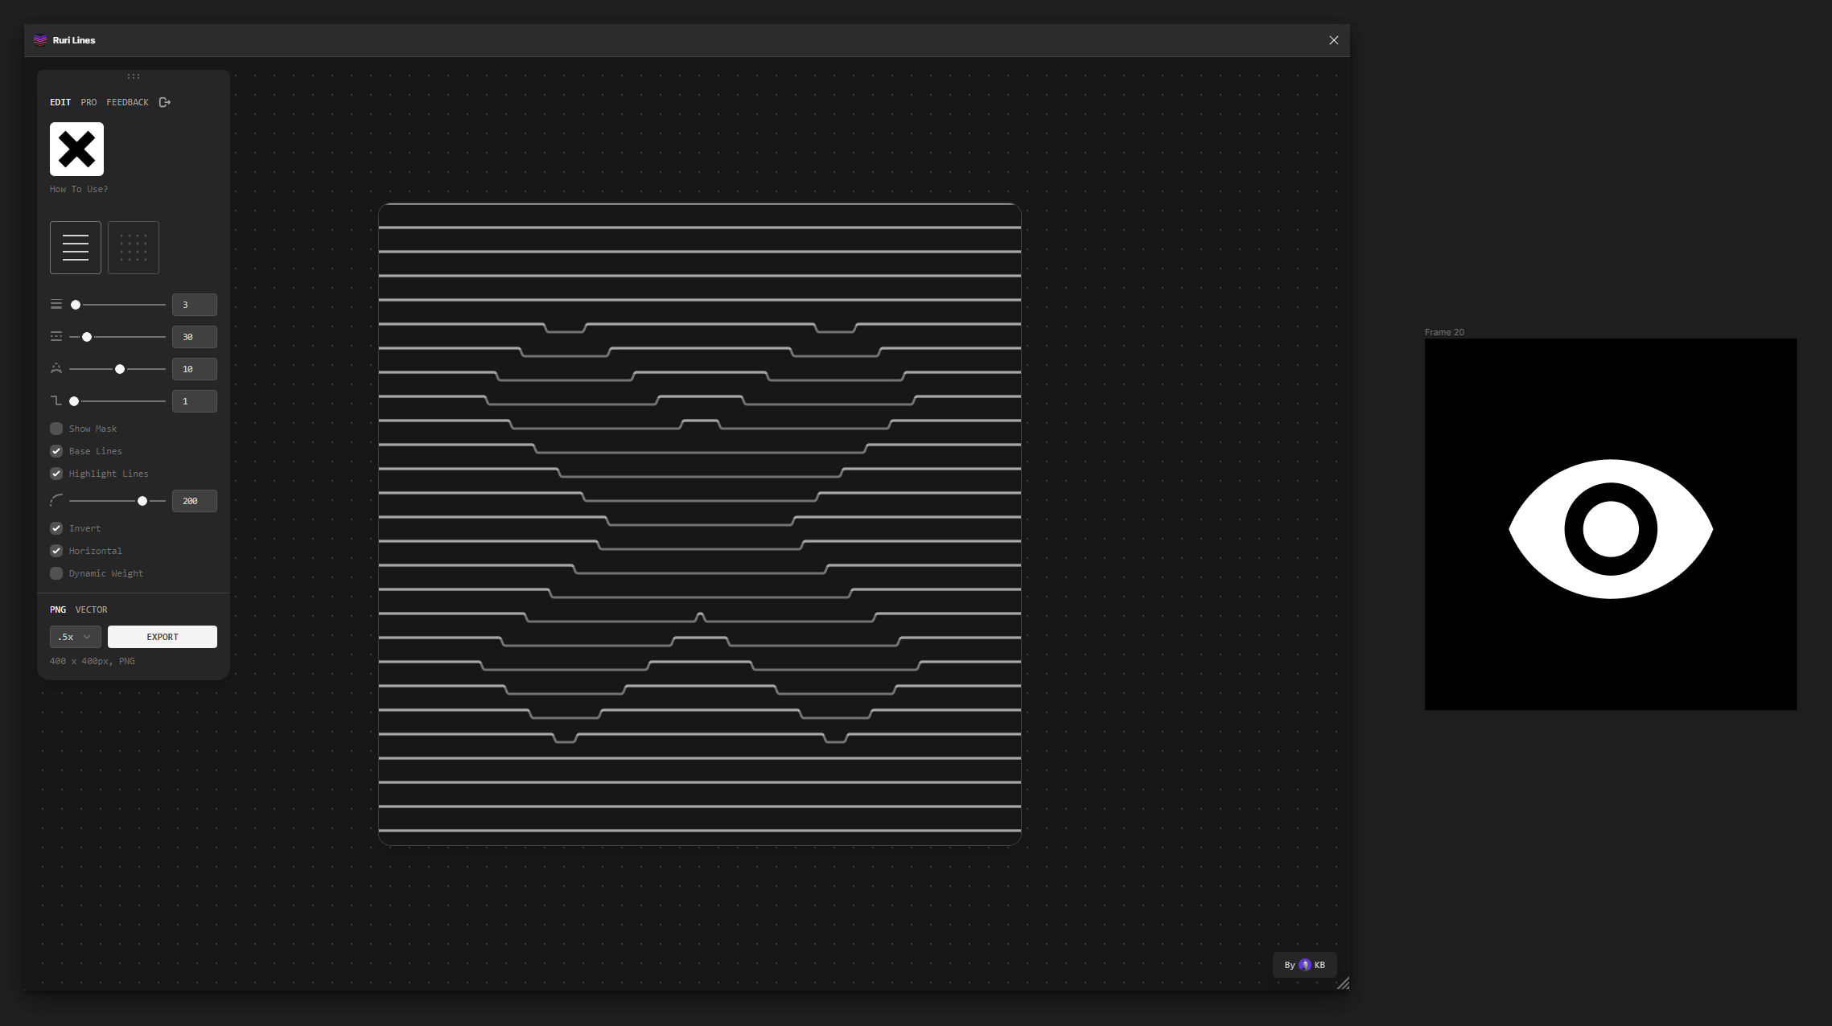Switch to the EDIT tab
Screen dimensions: 1832x1026
pyautogui.click(x=60, y=102)
